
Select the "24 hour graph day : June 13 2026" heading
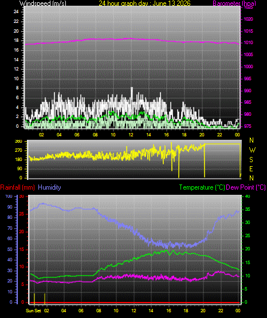point(144,3)
